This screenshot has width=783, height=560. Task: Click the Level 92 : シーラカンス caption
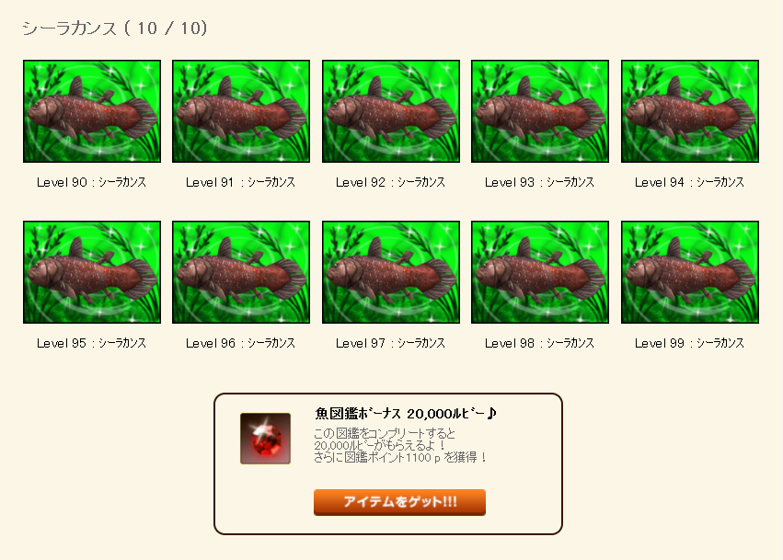390,182
